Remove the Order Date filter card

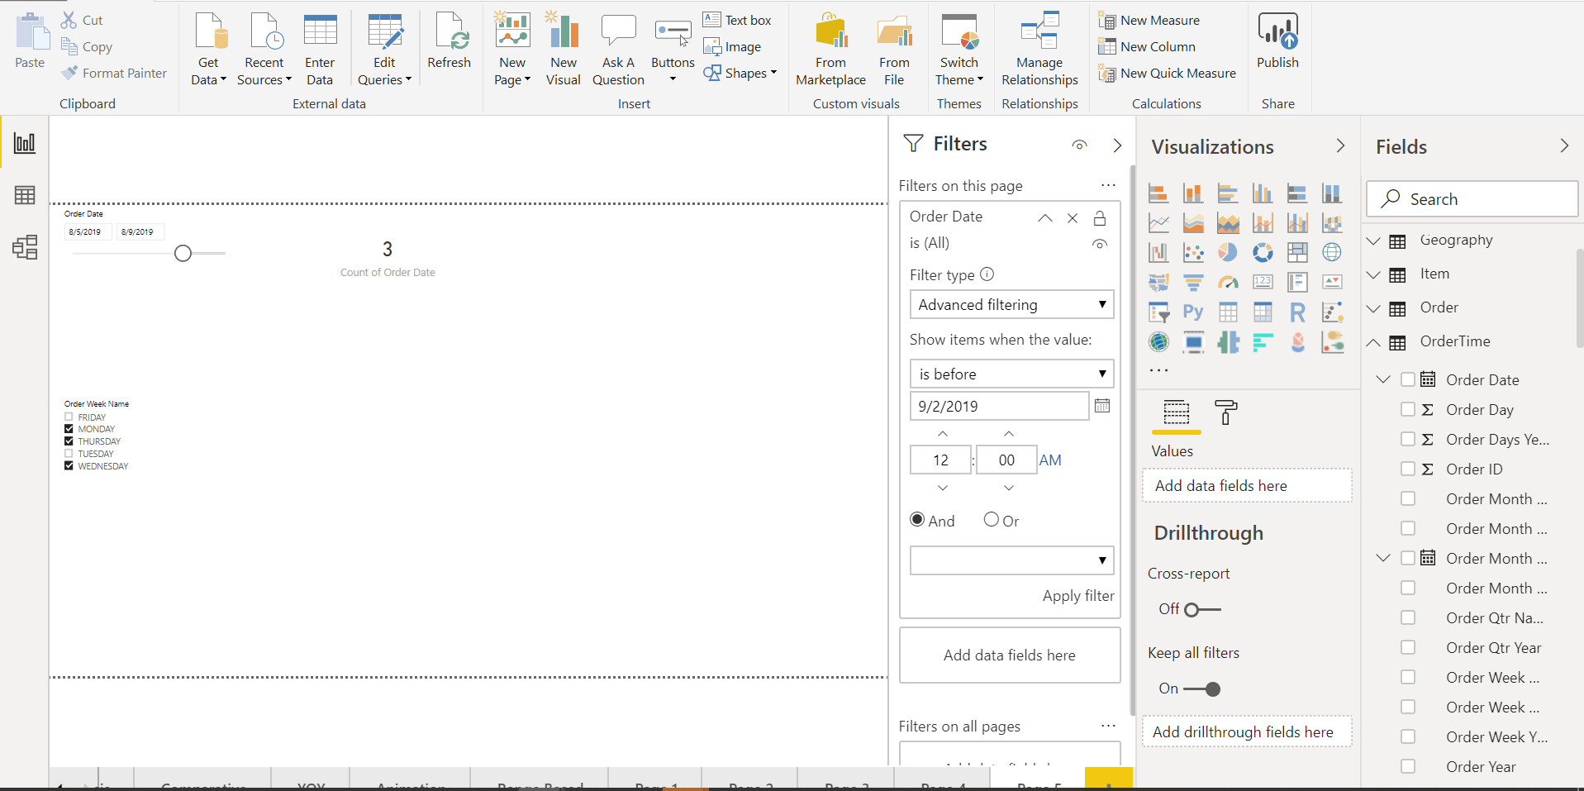1073,218
